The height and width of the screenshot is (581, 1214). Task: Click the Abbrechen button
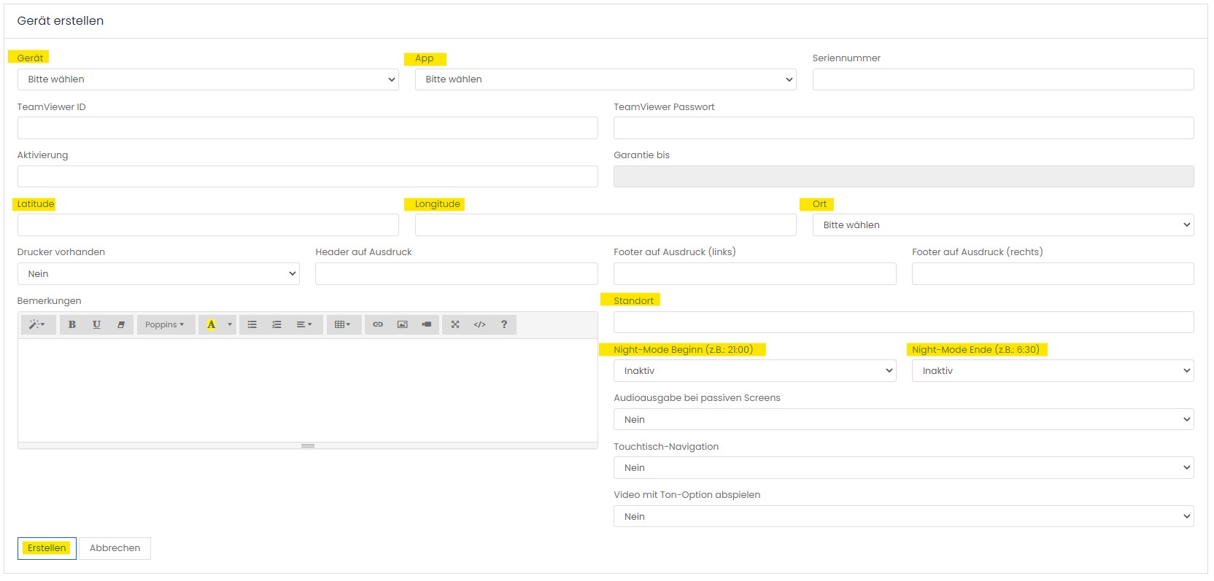point(115,548)
